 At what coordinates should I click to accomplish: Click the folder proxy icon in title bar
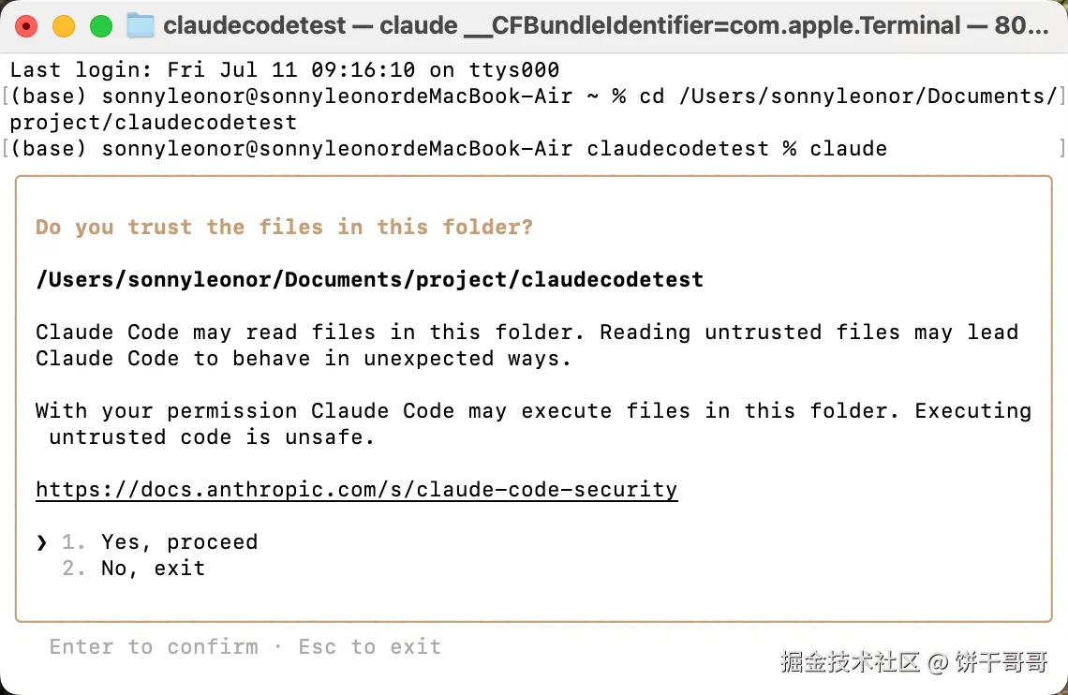pyautogui.click(x=141, y=25)
